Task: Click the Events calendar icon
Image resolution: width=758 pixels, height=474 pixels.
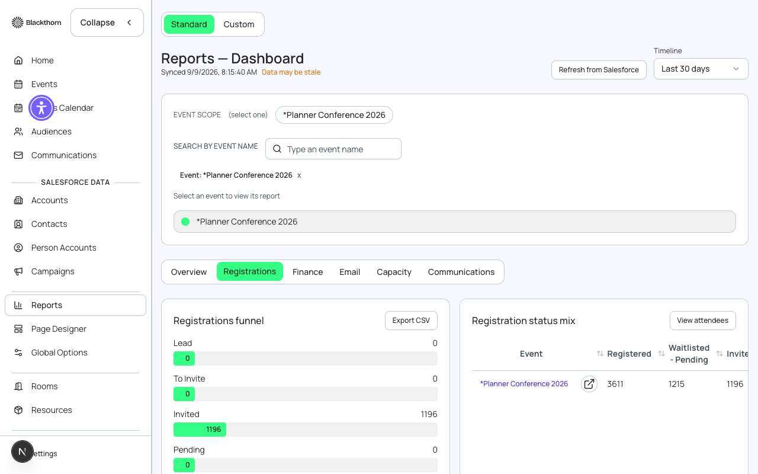Action: coord(18,84)
